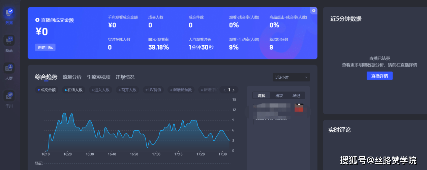The height and width of the screenshot is (170, 427).
Task: Click the download icon beside 直播间成交金额
Action: click(x=37, y=20)
